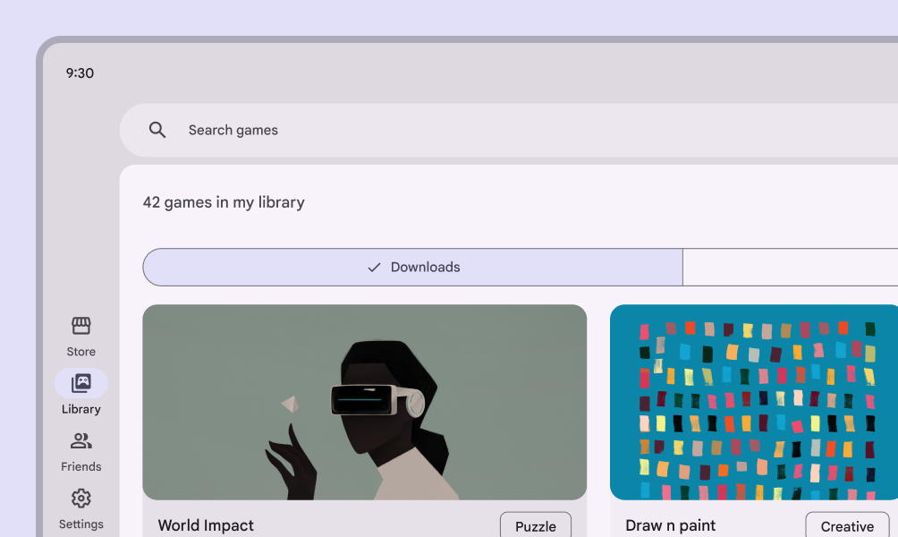Open the Store via its storefront icon

tap(81, 326)
